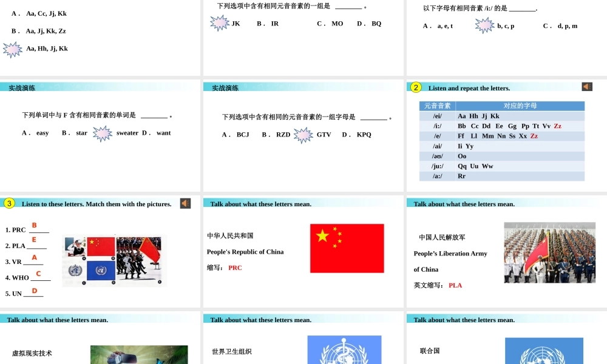Select the UN emblem image on the 联合国 slide
Viewport: 607px width, 364px height.
pyautogui.click(x=544, y=351)
